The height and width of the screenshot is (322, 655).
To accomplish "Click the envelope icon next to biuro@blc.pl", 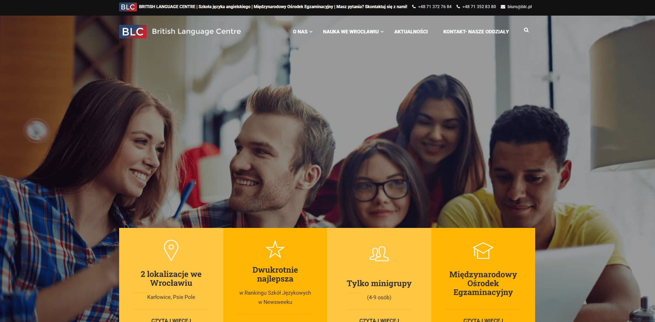I will pyautogui.click(x=503, y=7).
